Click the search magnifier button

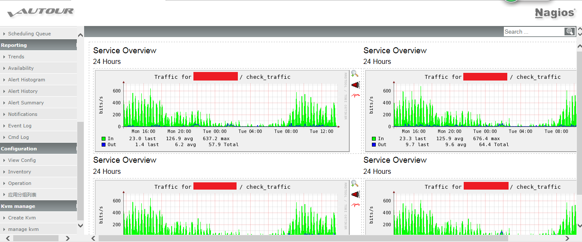[x=570, y=32]
